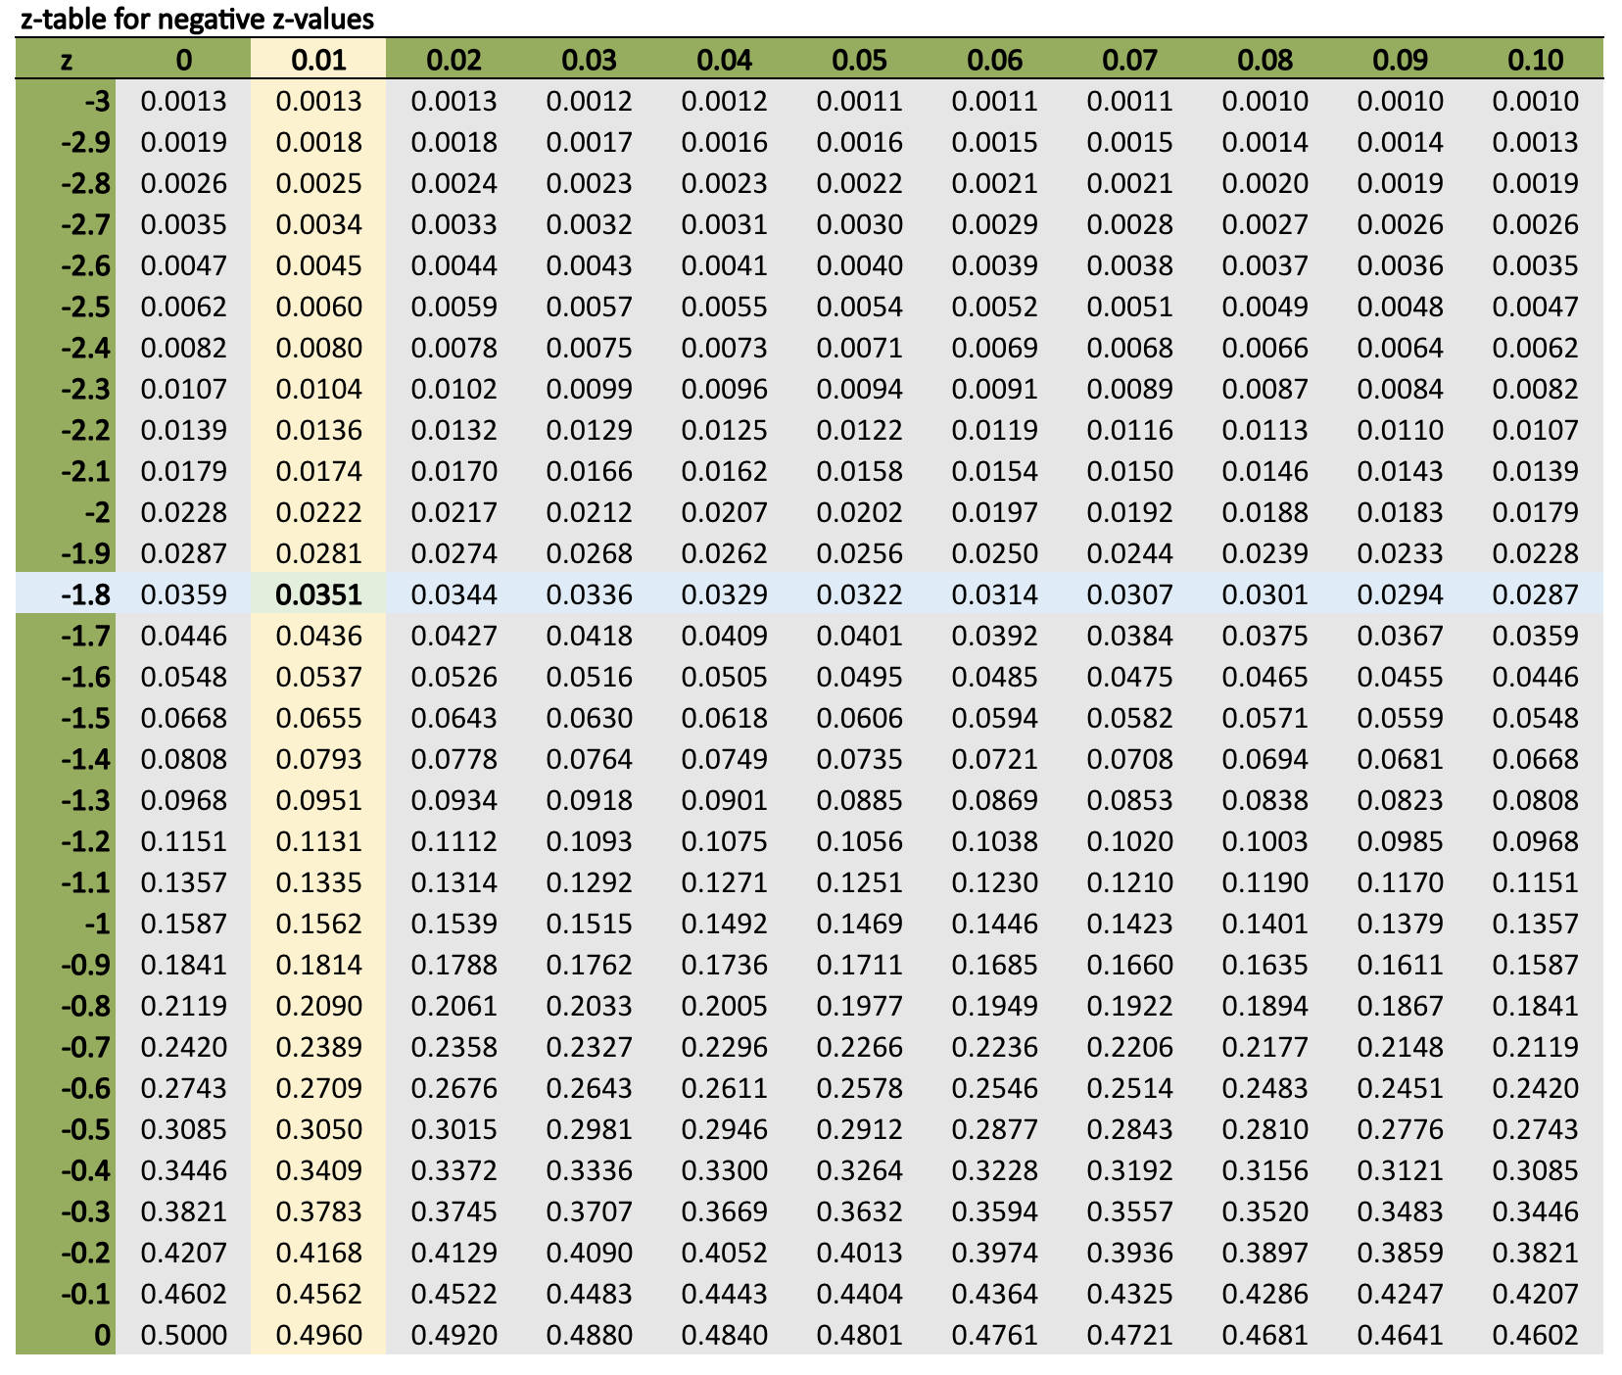Click the 0.06 column header

pos(994,60)
